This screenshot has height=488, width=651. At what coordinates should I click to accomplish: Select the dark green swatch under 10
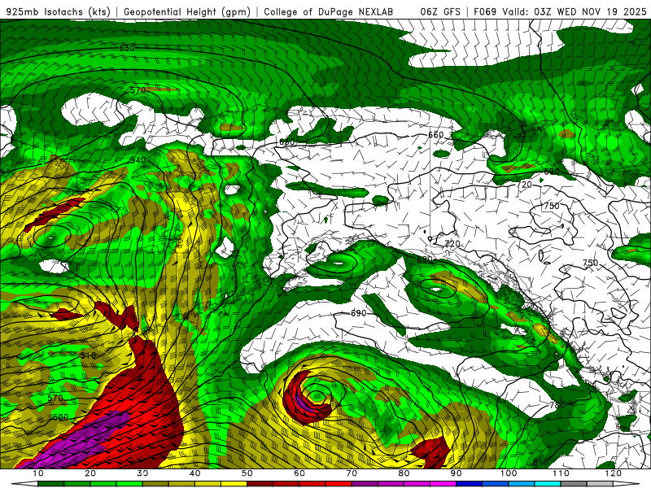click(50, 484)
